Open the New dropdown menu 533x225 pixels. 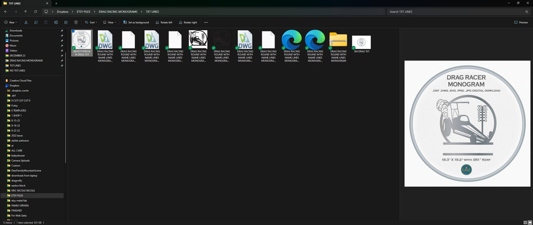(10, 22)
